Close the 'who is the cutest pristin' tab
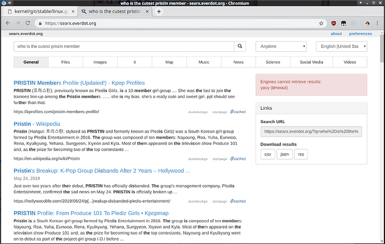Screen dimensions: 385x244 coord(147,12)
